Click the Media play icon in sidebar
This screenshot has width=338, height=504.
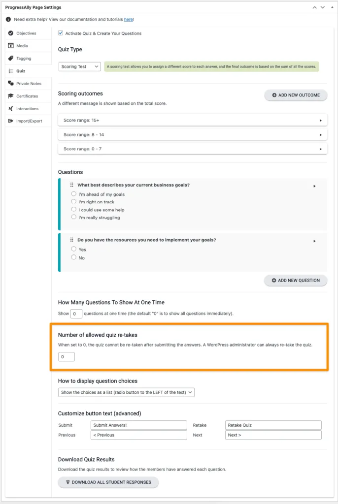(x=11, y=46)
